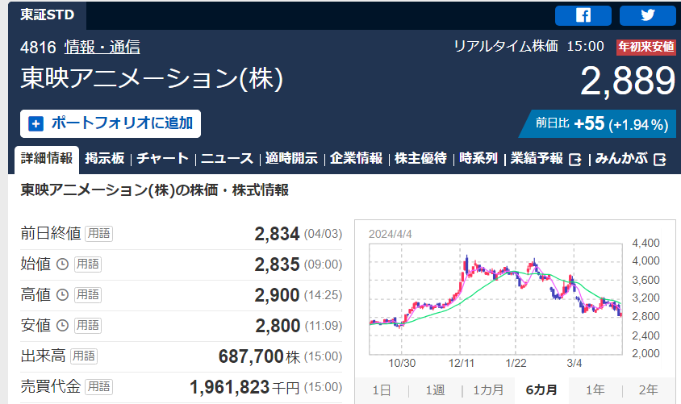Open 用語 glossary for 前日終値
Screen dimensions: 681x404
(98, 234)
